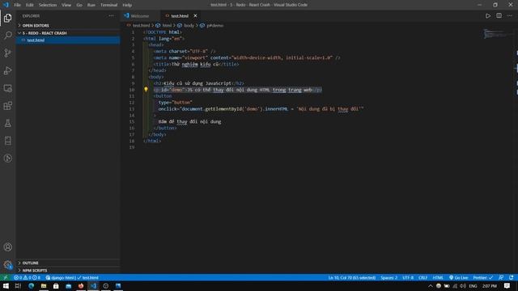Click the remote window indicator in the status bar
This screenshot has height=291, width=518.
(x=6, y=277)
